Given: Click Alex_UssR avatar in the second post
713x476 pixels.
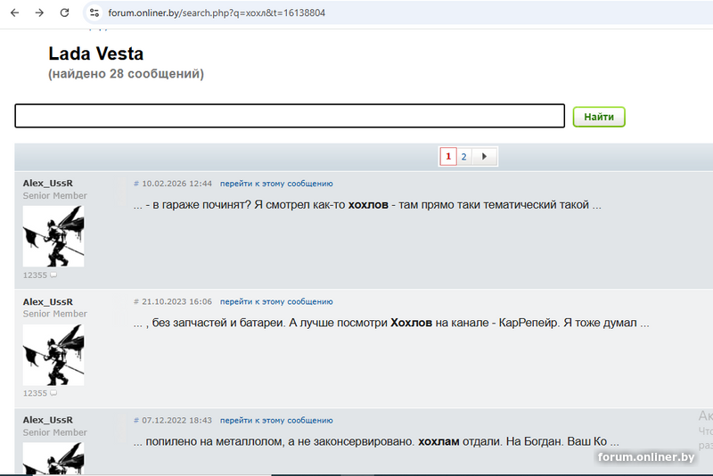Looking at the screenshot, I should coord(53,354).
